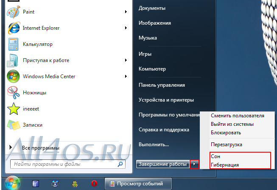Viewport: 277px width, 190px height.
Task: Click the Opera icon in taskbar
Action: [94, 184]
